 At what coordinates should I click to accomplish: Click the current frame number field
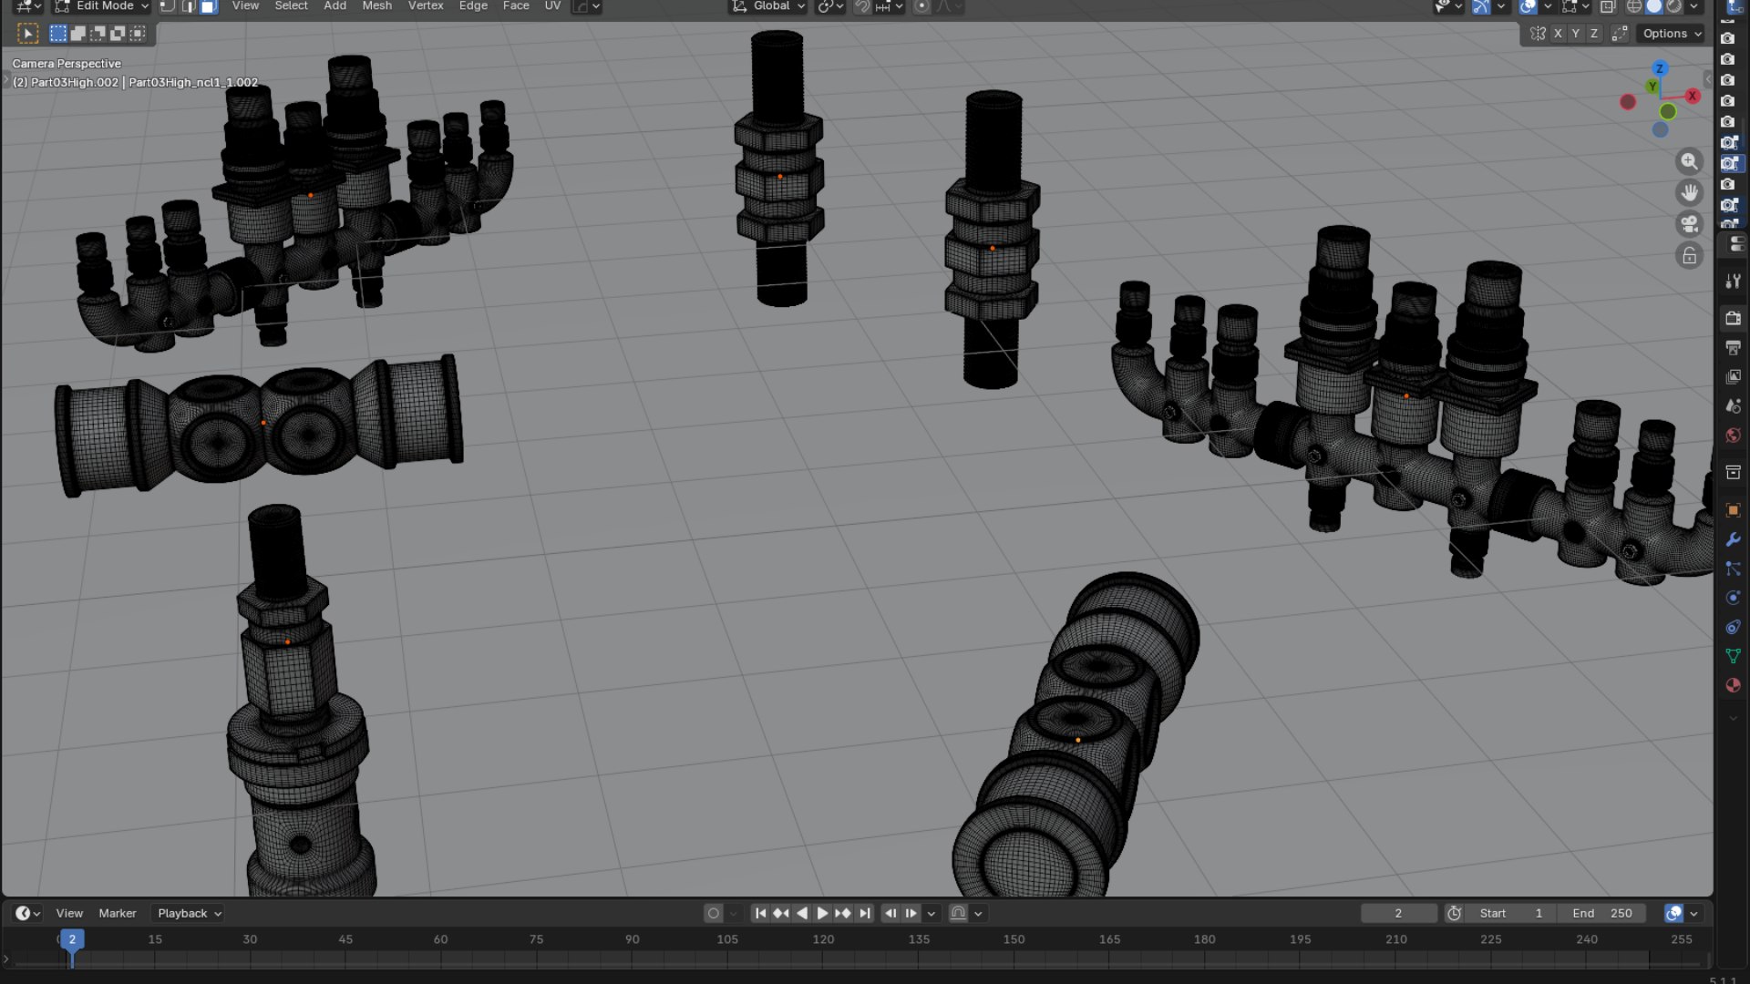[x=1398, y=913]
